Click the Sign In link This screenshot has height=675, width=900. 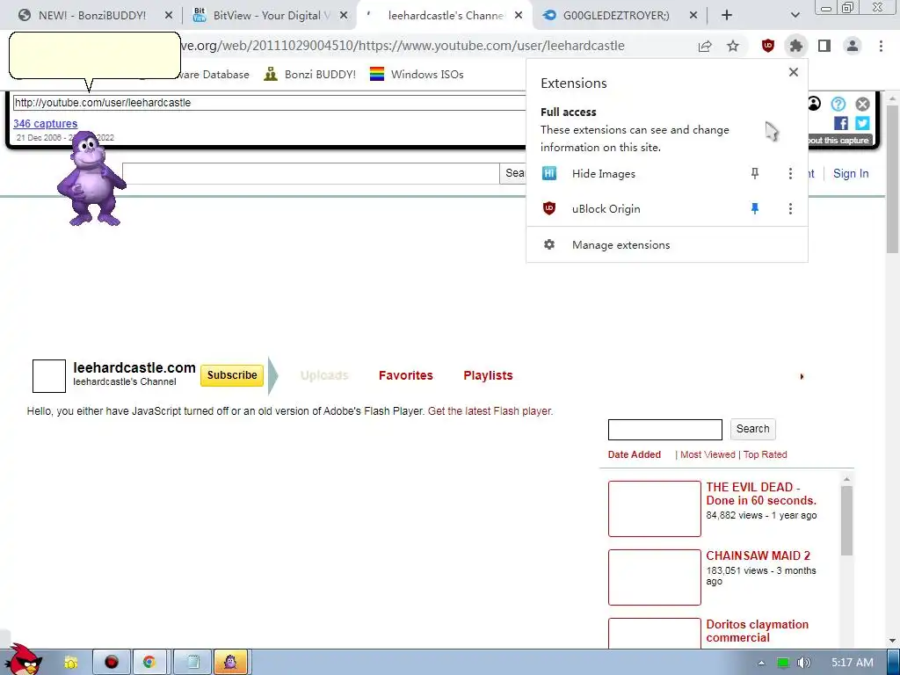point(851,173)
